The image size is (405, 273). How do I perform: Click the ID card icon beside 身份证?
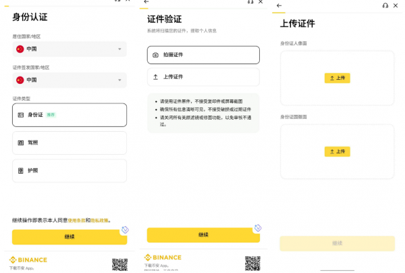click(x=21, y=115)
